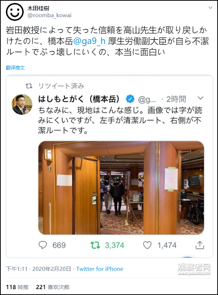The image size is (218, 295).
Task: Click the Twitter for iPhone source link
Action: pos(100,269)
